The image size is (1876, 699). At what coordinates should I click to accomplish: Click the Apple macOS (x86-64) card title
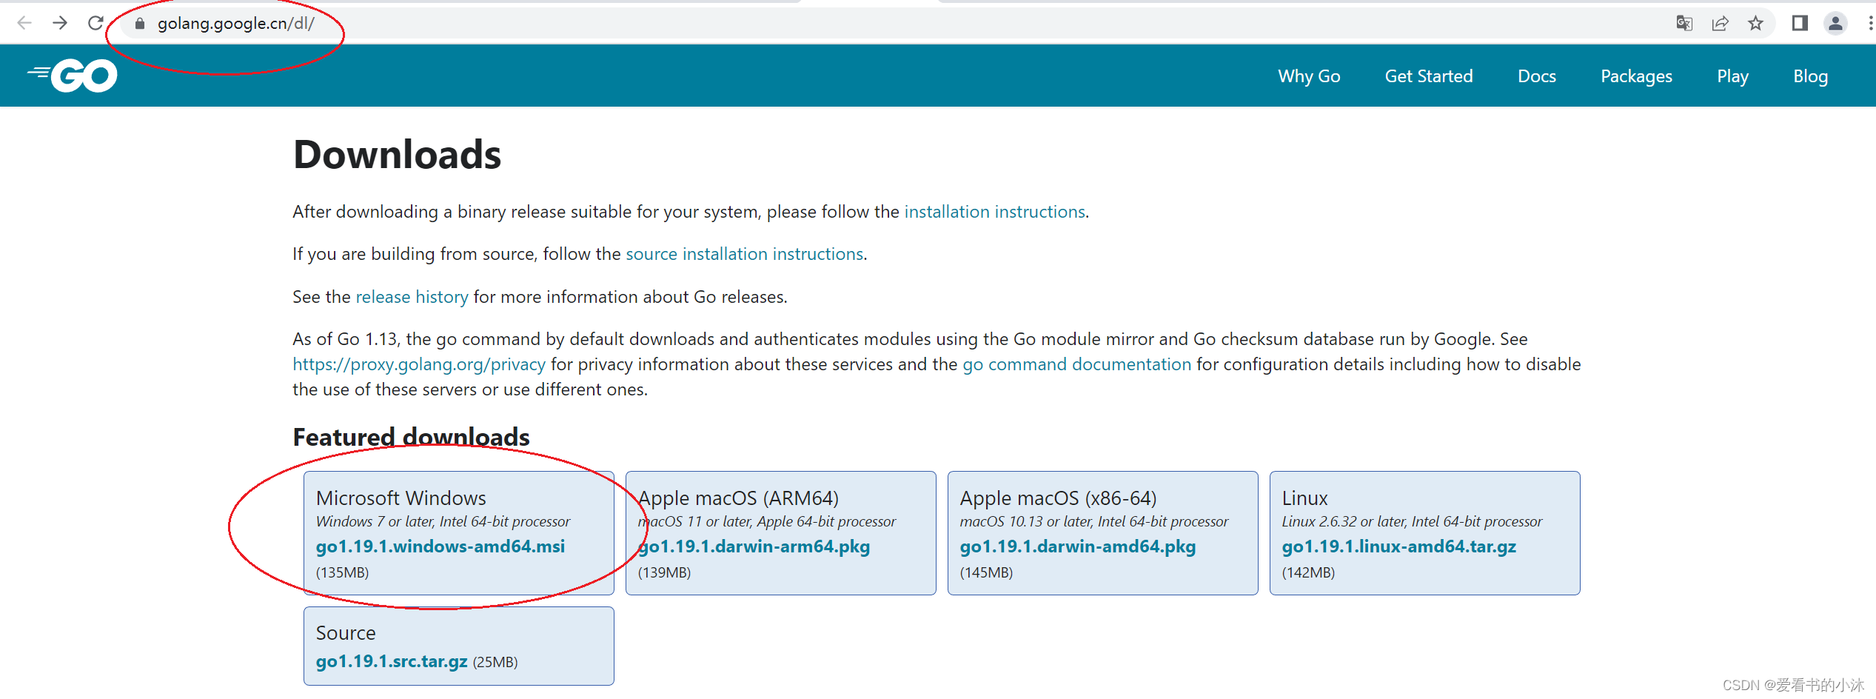pos(1058,498)
